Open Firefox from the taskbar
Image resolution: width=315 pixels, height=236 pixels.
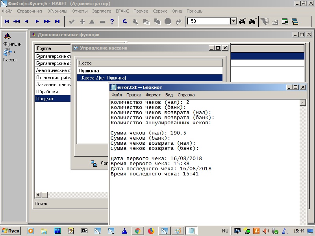coord(150,231)
